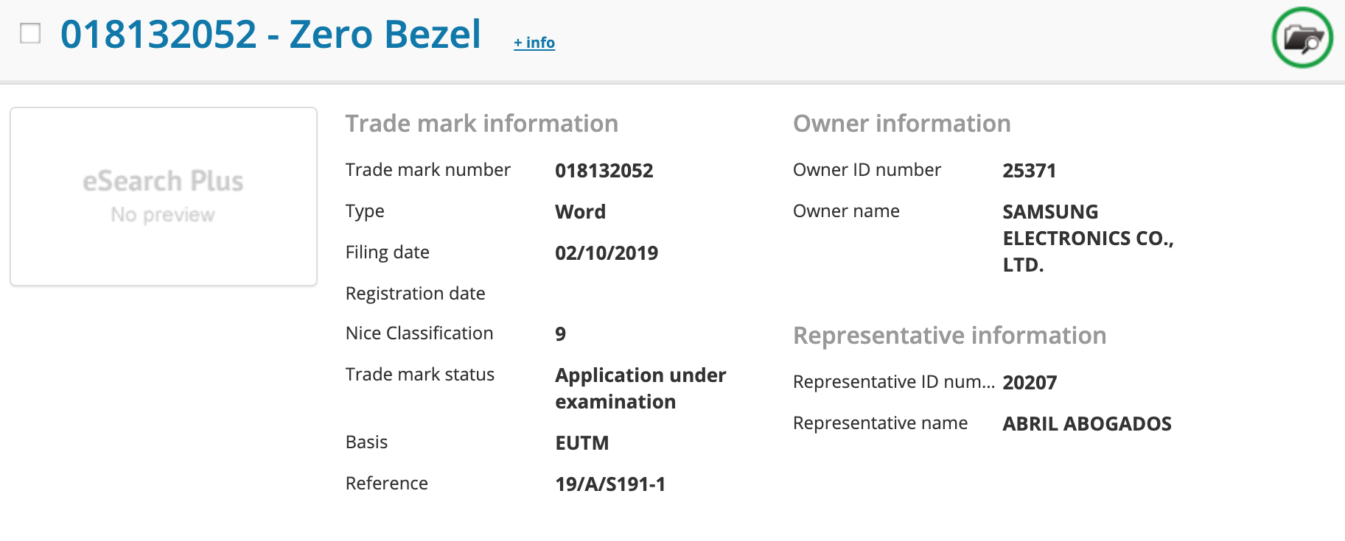This screenshot has width=1345, height=541.
Task: Click the representative name ABRIL ABOGADOS
Action: (x=1086, y=424)
